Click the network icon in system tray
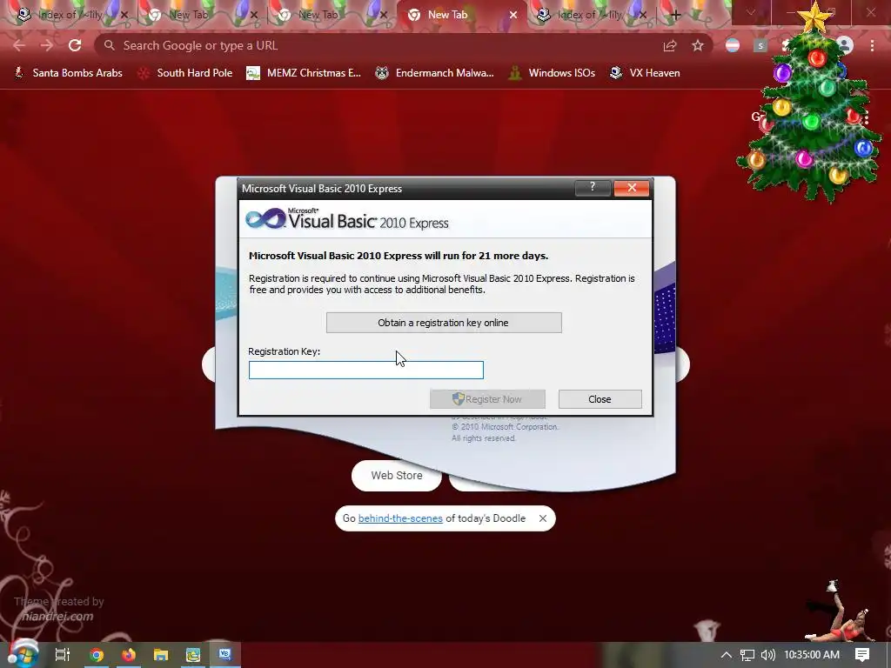The width and height of the screenshot is (891, 668). [x=747, y=655]
